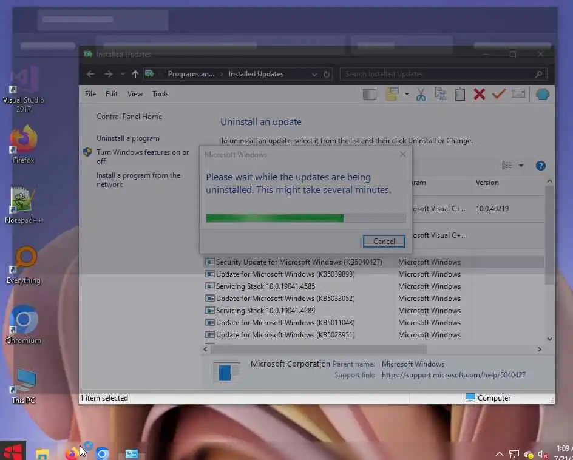The height and width of the screenshot is (460, 573).
Task: Click horizontal scrollbar right arrow
Action: point(540,350)
